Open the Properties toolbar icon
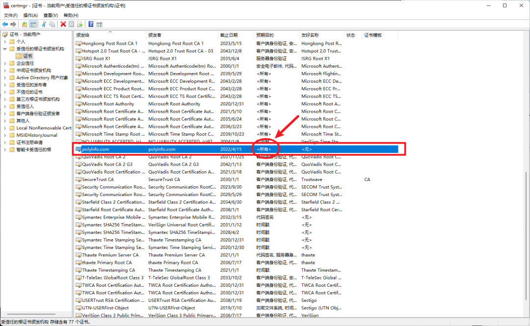Viewport: 530px width, 326px height. tap(71, 25)
